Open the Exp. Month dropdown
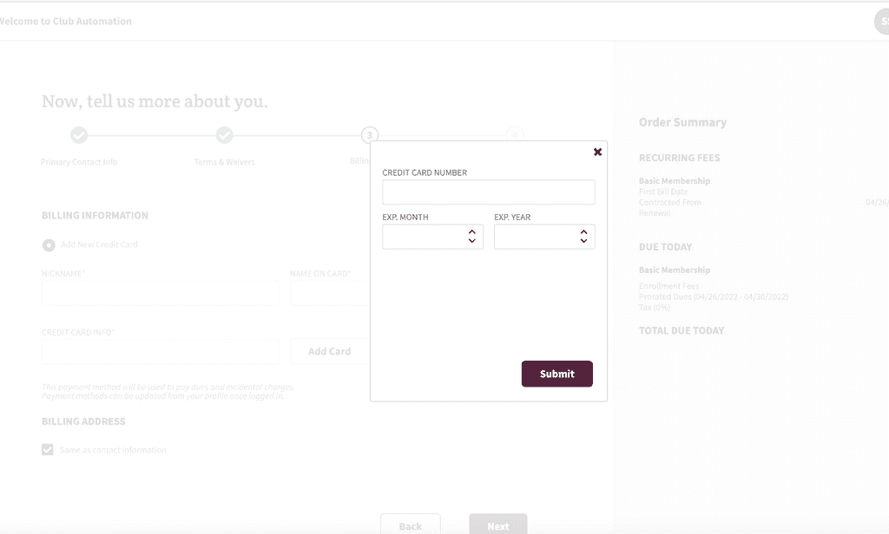889x534 pixels. pos(432,237)
